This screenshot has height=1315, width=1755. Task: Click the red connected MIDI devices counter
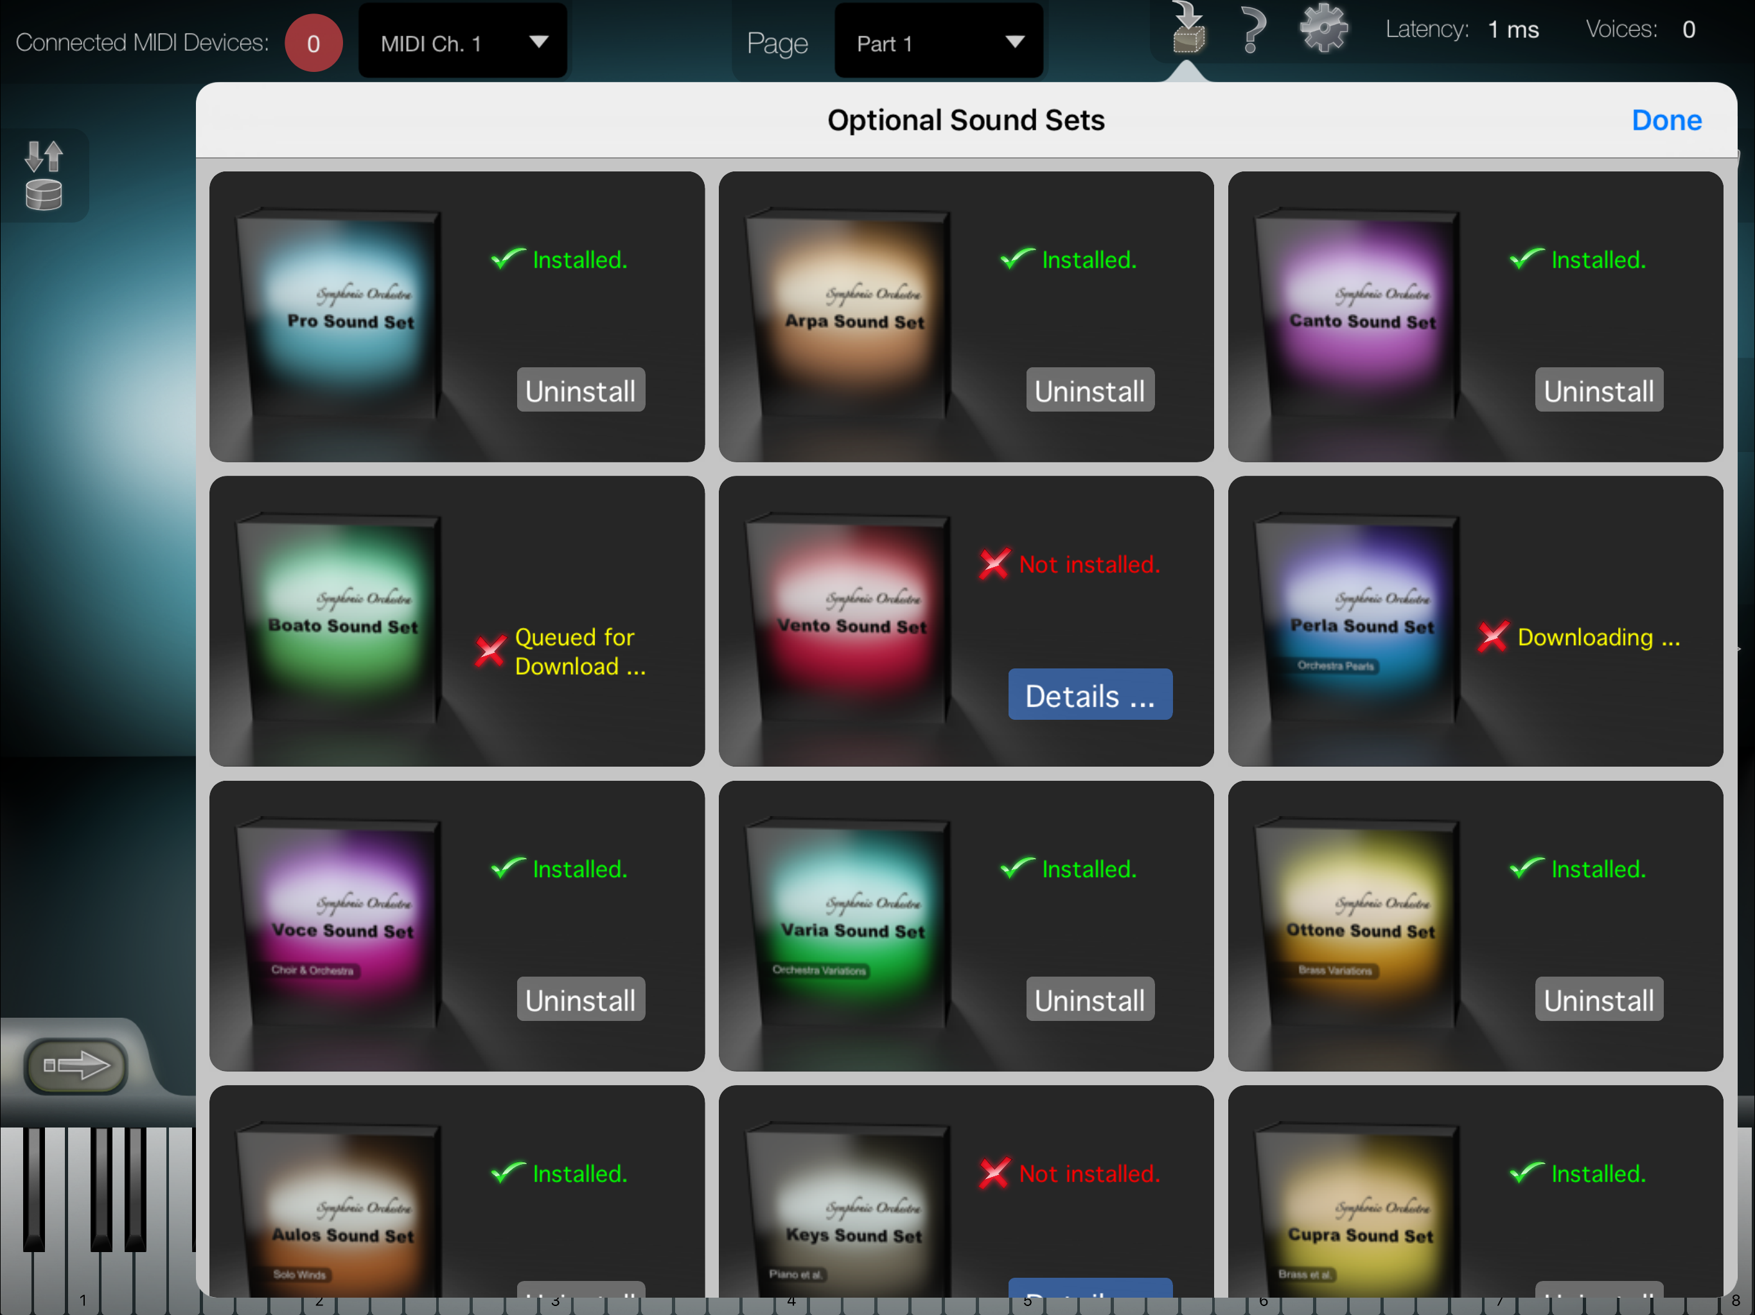(x=313, y=43)
